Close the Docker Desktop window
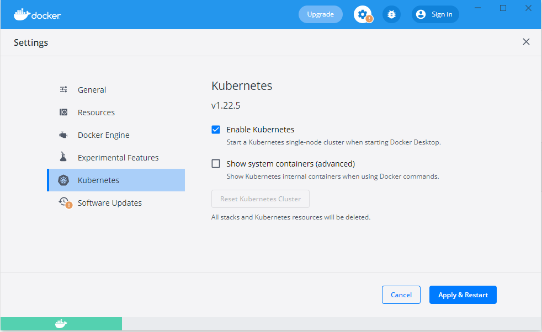 coord(528,8)
